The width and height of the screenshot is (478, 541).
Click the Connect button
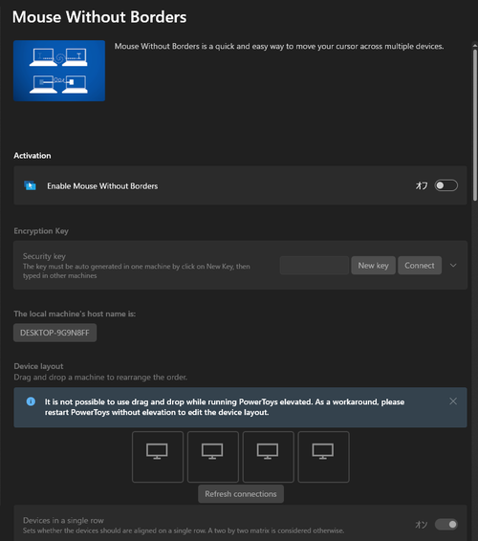[x=420, y=266]
